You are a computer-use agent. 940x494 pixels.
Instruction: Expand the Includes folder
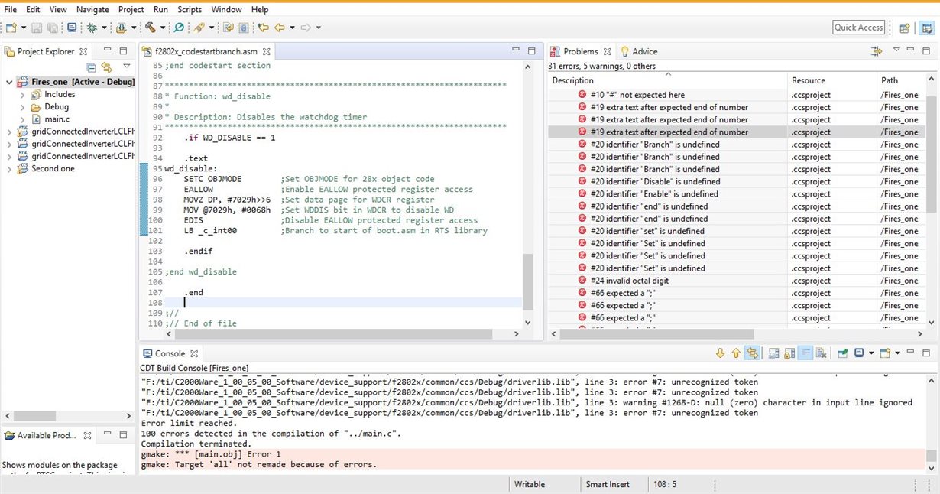point(24,95)
